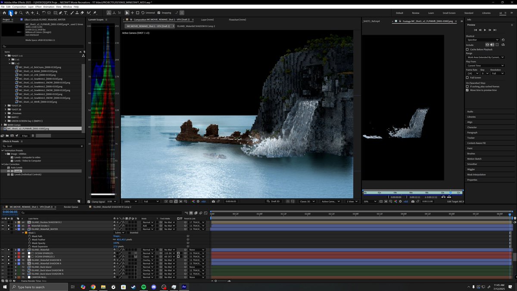Select the Hand tool
This screenshot has width=517, height=291.
(16, 13)
